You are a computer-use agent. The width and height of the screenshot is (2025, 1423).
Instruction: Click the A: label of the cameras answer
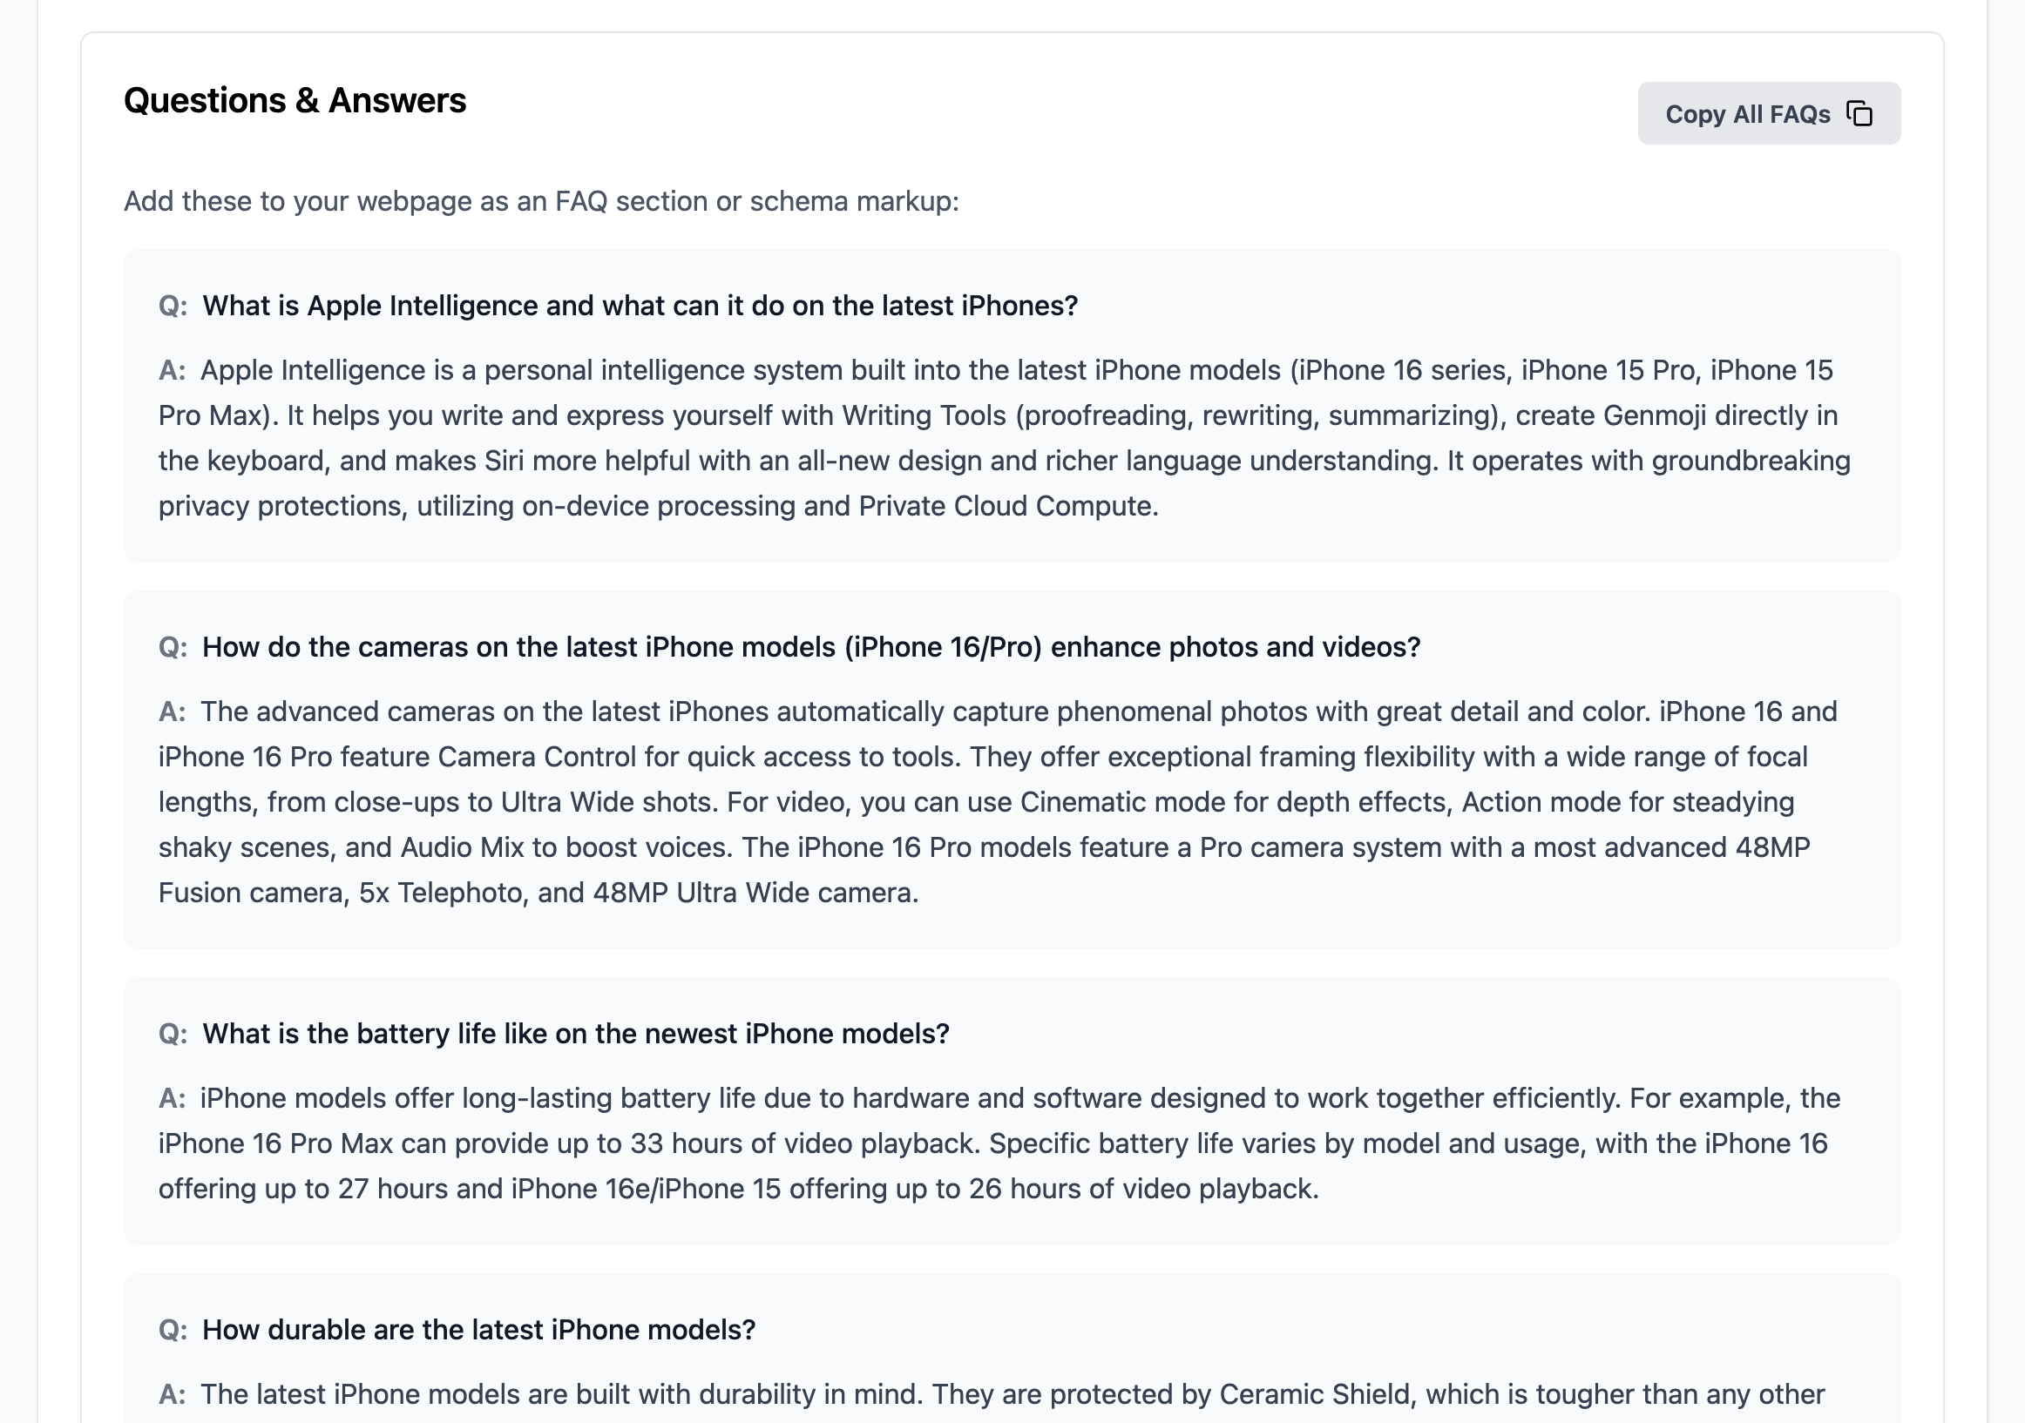[x=172, y=711]
